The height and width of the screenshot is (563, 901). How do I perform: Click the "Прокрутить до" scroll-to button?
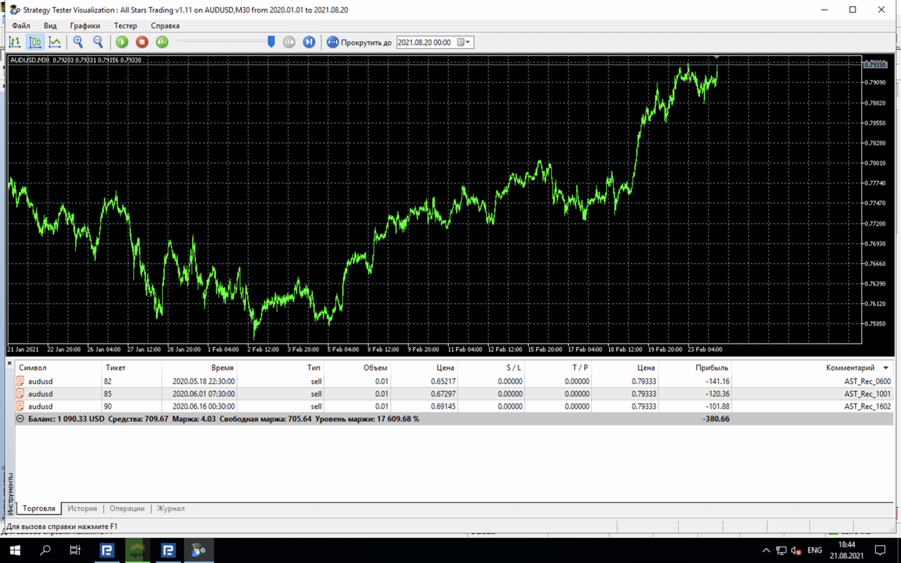(359, 43)
